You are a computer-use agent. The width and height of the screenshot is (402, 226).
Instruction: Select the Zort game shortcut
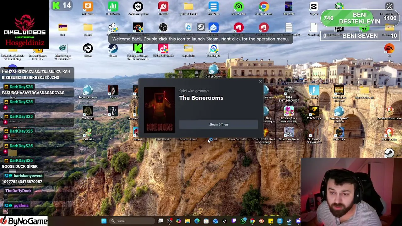113,113
